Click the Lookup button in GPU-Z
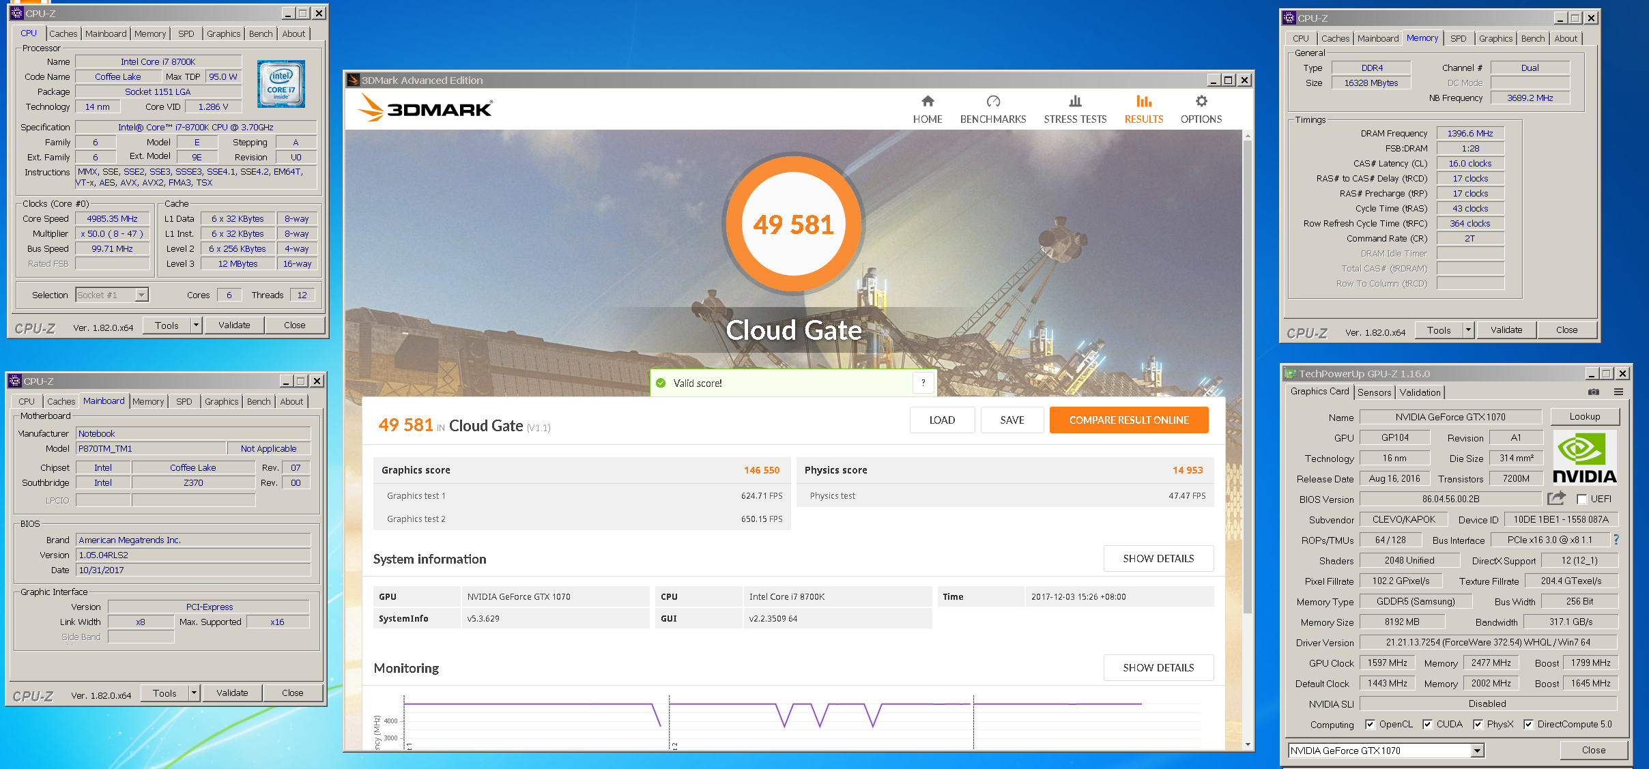Viewport: 1649px width, 769px height. pos(1585,416)
